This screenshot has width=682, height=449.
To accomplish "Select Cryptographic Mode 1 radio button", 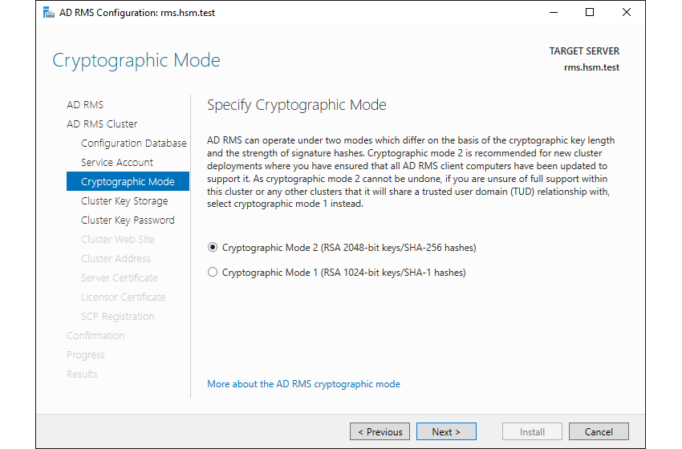I will click(x=213, y=272).
